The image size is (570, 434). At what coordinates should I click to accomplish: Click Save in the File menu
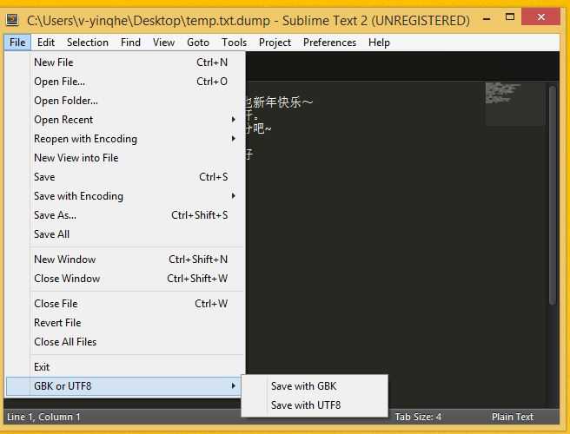click(x=125, y=177)
